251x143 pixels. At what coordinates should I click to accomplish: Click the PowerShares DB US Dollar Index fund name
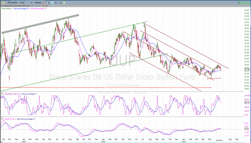pos(16,6)
